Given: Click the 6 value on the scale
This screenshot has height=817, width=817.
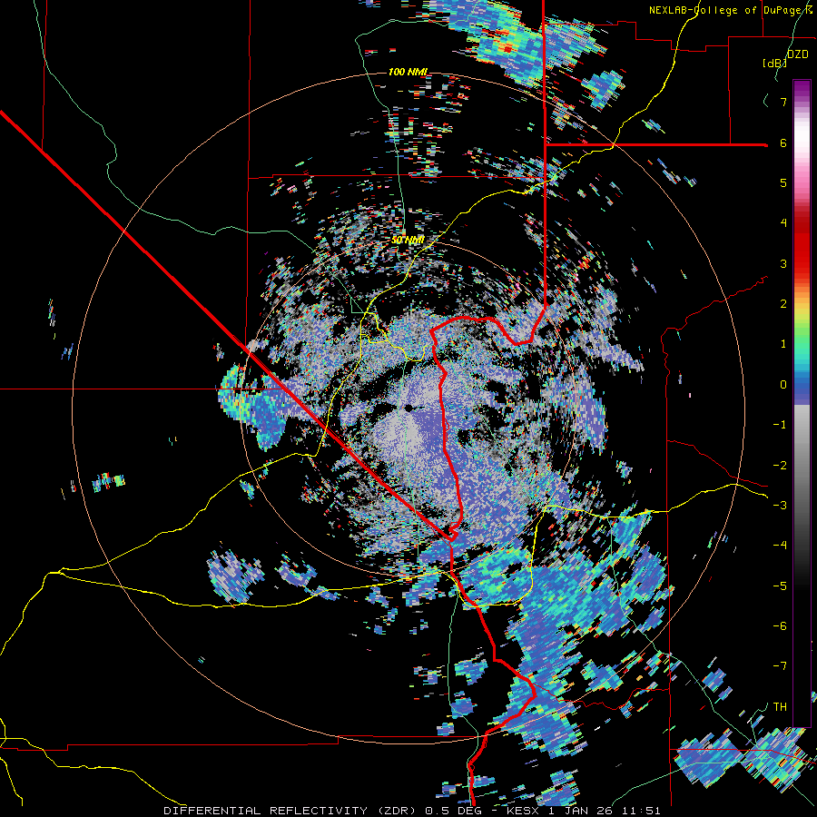Looking at the screenshot, I should pyautogui.click(x=783, y=143).
